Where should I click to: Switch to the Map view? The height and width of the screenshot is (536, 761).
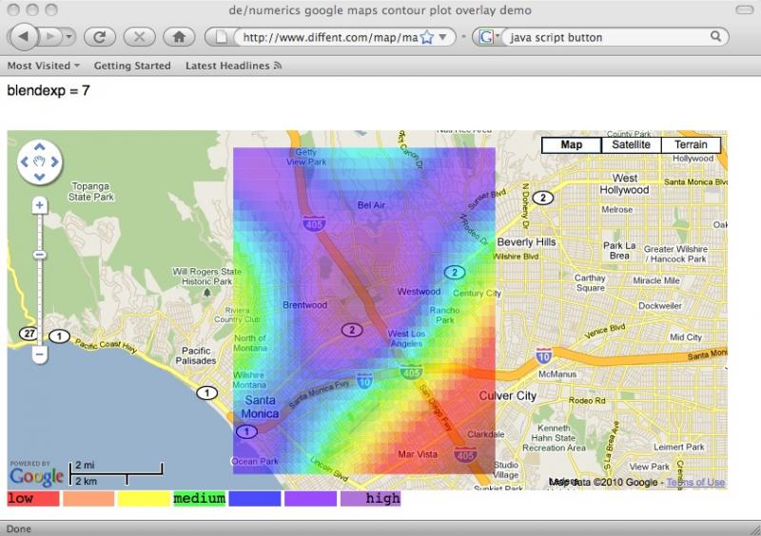(572, 144)
